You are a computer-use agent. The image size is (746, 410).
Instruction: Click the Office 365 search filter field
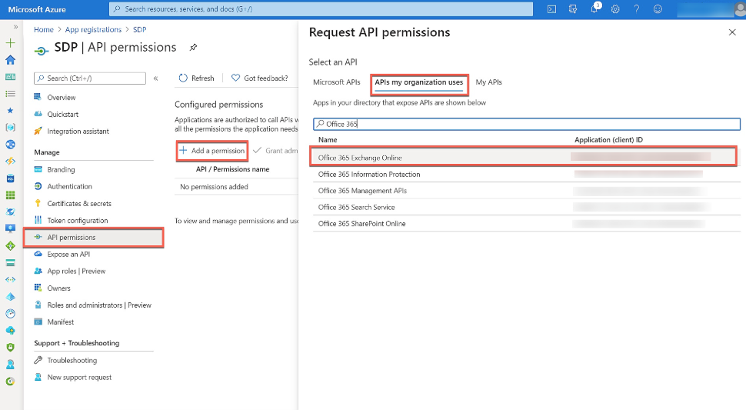tap(527, 124)
